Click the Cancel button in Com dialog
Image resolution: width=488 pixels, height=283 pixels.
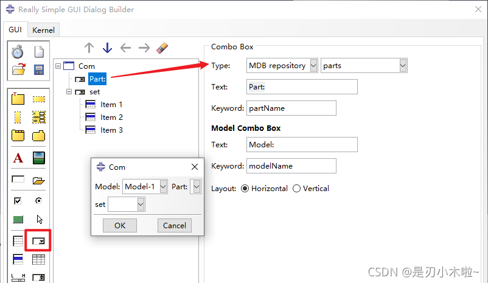[175, 225]
